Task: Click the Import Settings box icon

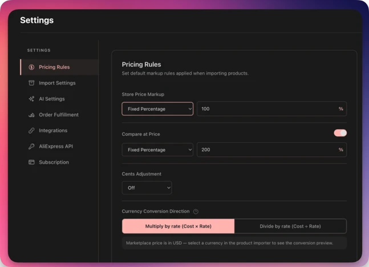Action: click(x=31, y=83)
